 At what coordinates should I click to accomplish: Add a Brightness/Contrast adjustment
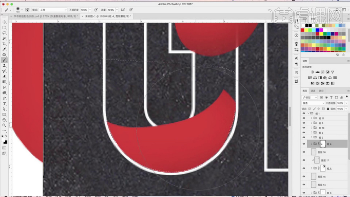tap(312, 72)
